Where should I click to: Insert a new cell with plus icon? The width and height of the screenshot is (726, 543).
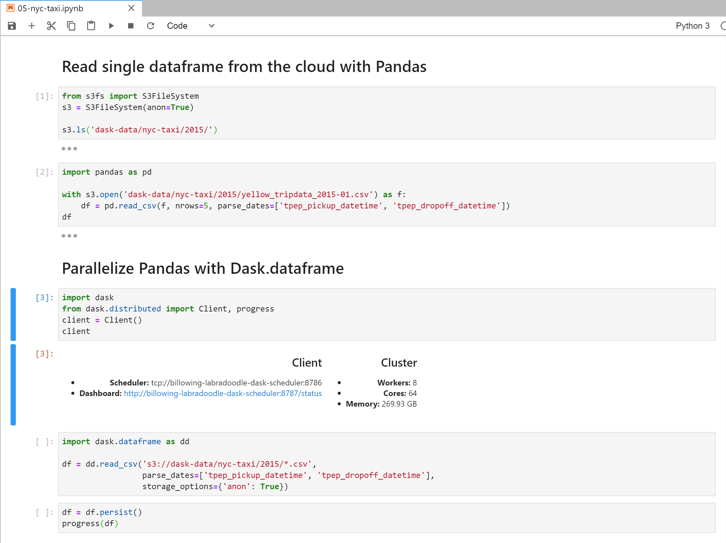click(x=32, y=26)
